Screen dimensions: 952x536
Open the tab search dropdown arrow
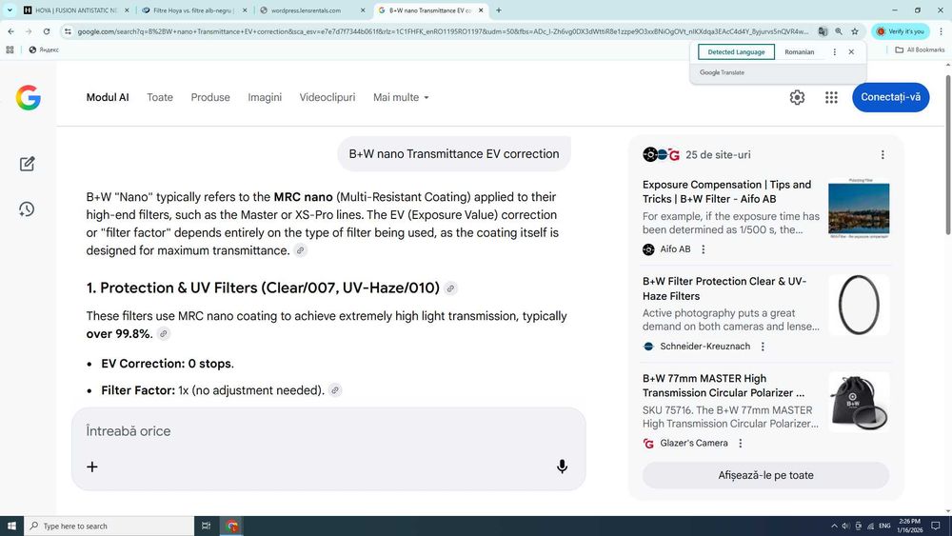pyautogui.click(x=10, y=10)
